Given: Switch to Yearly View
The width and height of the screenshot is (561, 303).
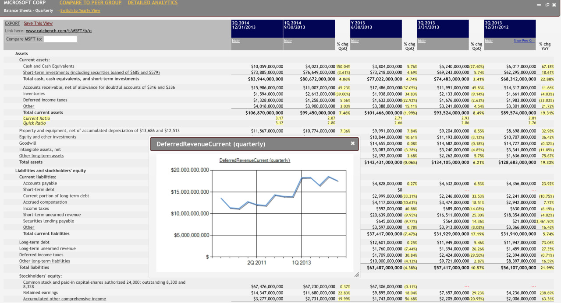Looking at the screenshot, I should click(80, 10).
